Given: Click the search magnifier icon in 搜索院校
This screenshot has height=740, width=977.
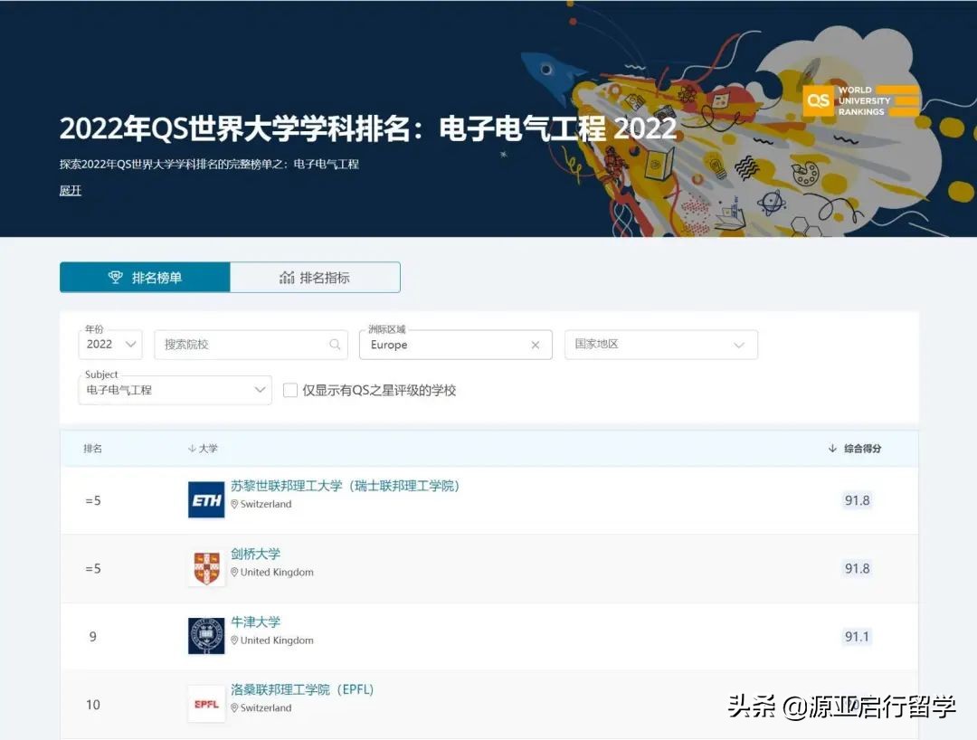Looking at the screenshot, I should [x=335, y=345].
